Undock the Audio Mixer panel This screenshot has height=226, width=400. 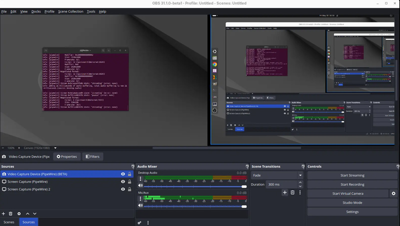(247, 166)
